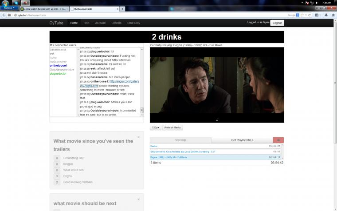Click the Google search engine icon

[298, 15]
